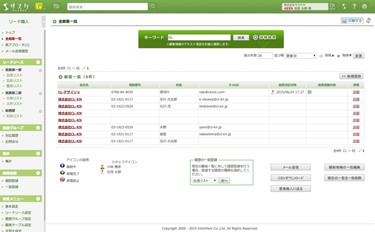Click the search magnifier icon in header
The height and width of the screenshot is (232, 375).
[153, 7]
